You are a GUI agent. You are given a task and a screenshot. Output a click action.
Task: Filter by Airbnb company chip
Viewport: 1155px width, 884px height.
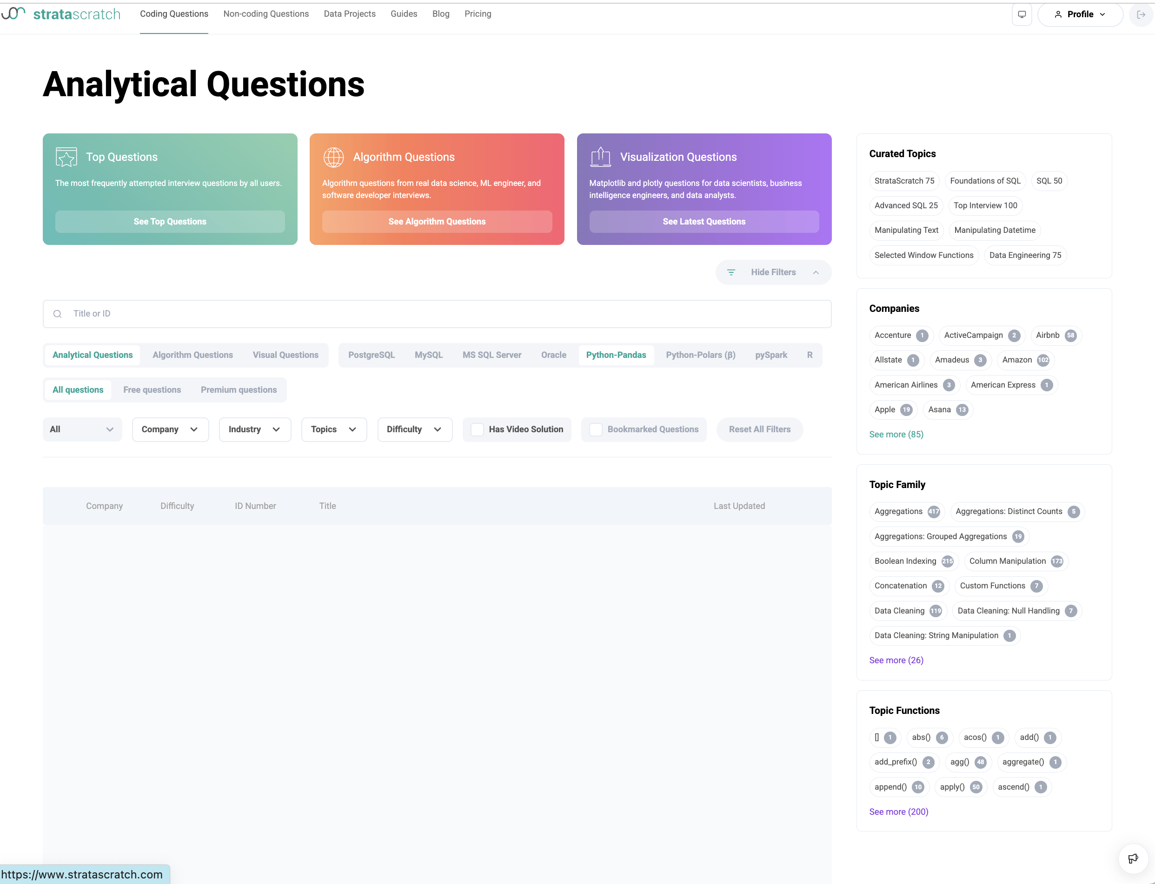click(1056, 335)
